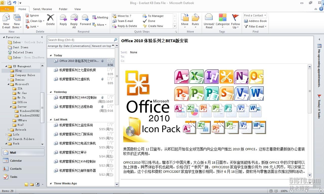Flag the 机房管理系列之远程协助 message
Viewport: 324px width, 194px height.
[112, 106]
